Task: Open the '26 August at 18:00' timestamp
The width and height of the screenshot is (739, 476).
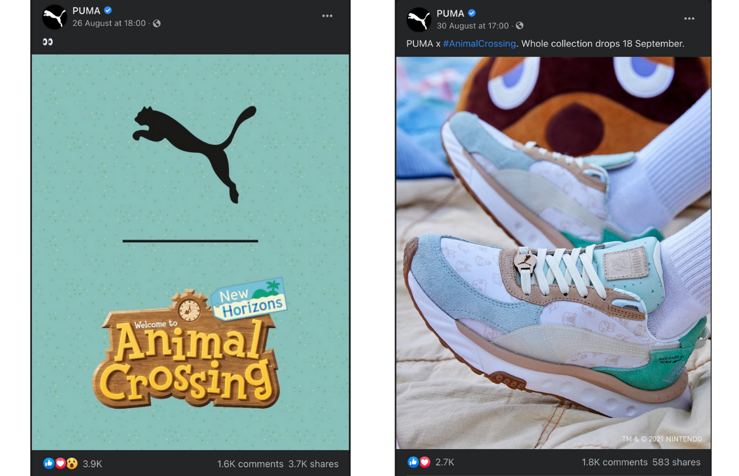Action: [x=109, y=23]
